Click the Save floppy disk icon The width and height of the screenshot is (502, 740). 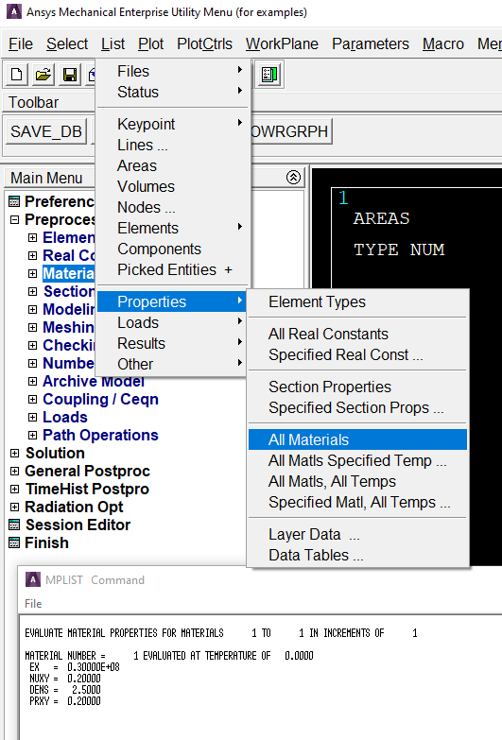pyautogui.click(x=70, y=74)
